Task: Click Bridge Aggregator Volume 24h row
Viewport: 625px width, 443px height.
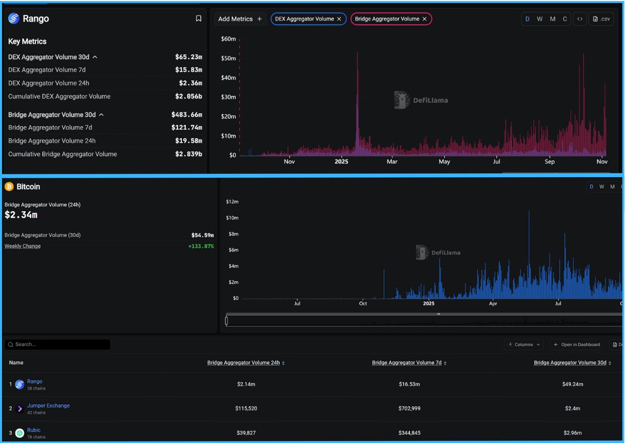Action: [x=105, y=141]
